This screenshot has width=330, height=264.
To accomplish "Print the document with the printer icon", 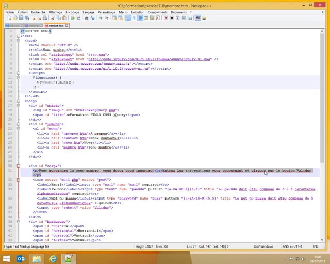I will click(45, 18).
